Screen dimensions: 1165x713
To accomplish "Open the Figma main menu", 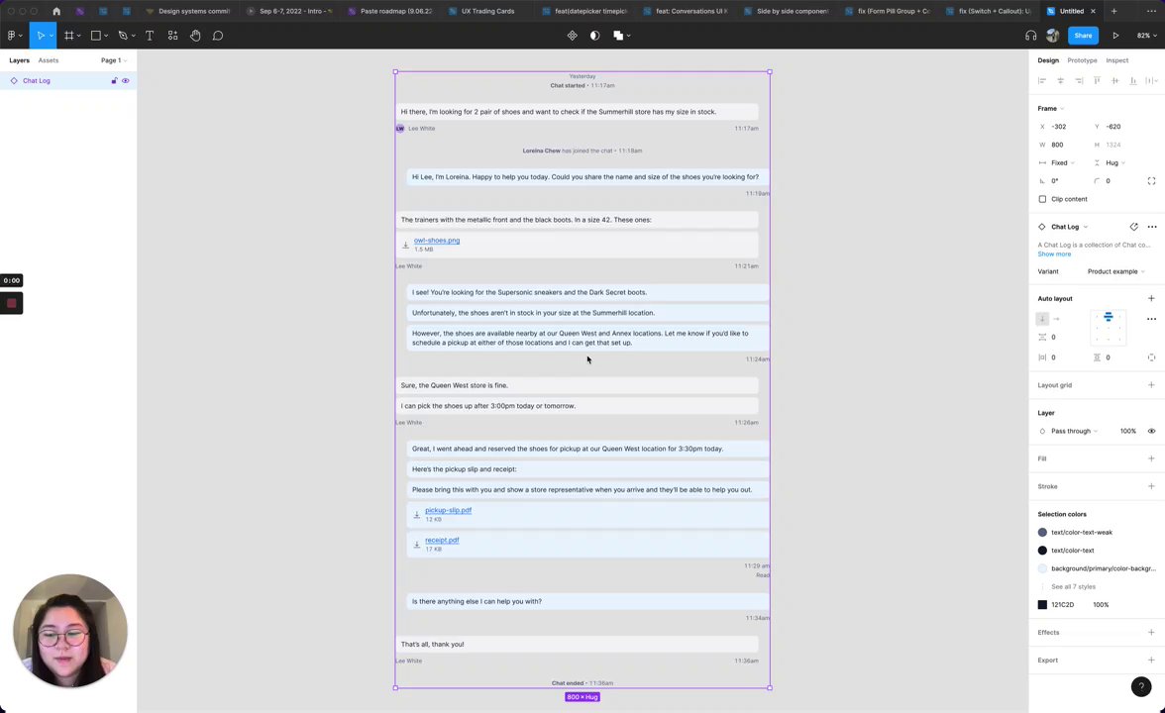I will tap(14, 35).
